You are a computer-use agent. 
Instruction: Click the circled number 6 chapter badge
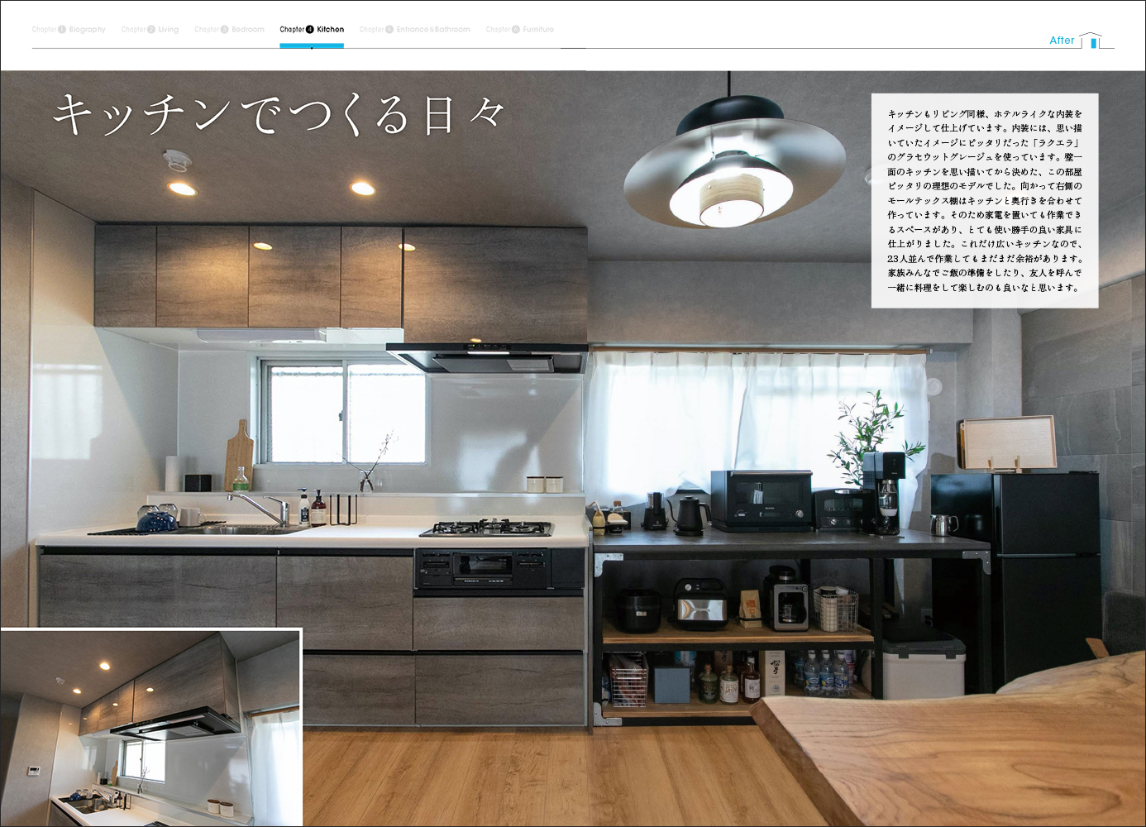click(x=516, y=30)
